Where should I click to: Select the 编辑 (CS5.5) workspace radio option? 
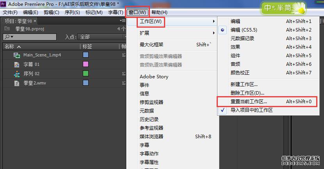click(x=223, y=30)
